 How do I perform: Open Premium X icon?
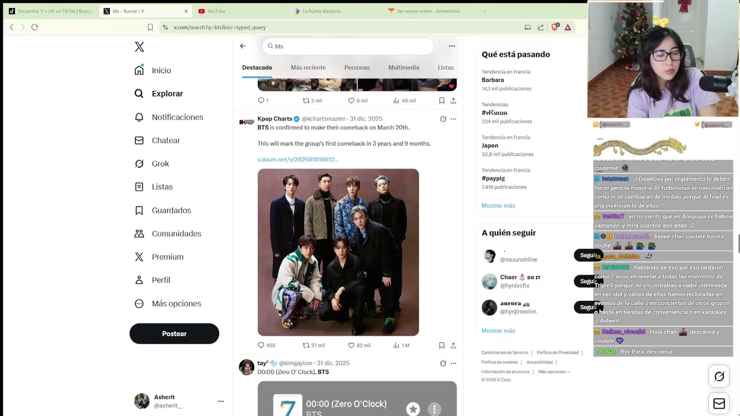coord(139,257)
